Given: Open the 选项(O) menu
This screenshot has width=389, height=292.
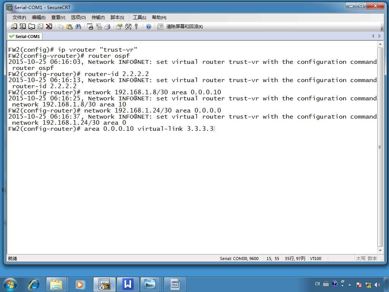Looking at the screenshot, I should point(78,17).
